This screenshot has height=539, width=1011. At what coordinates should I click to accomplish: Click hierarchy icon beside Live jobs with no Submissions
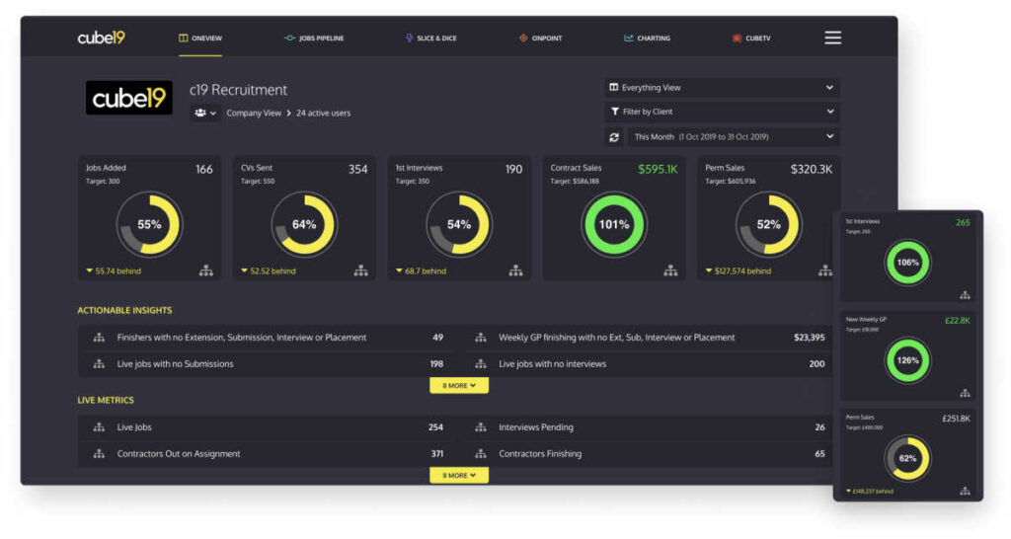point(99,363)
